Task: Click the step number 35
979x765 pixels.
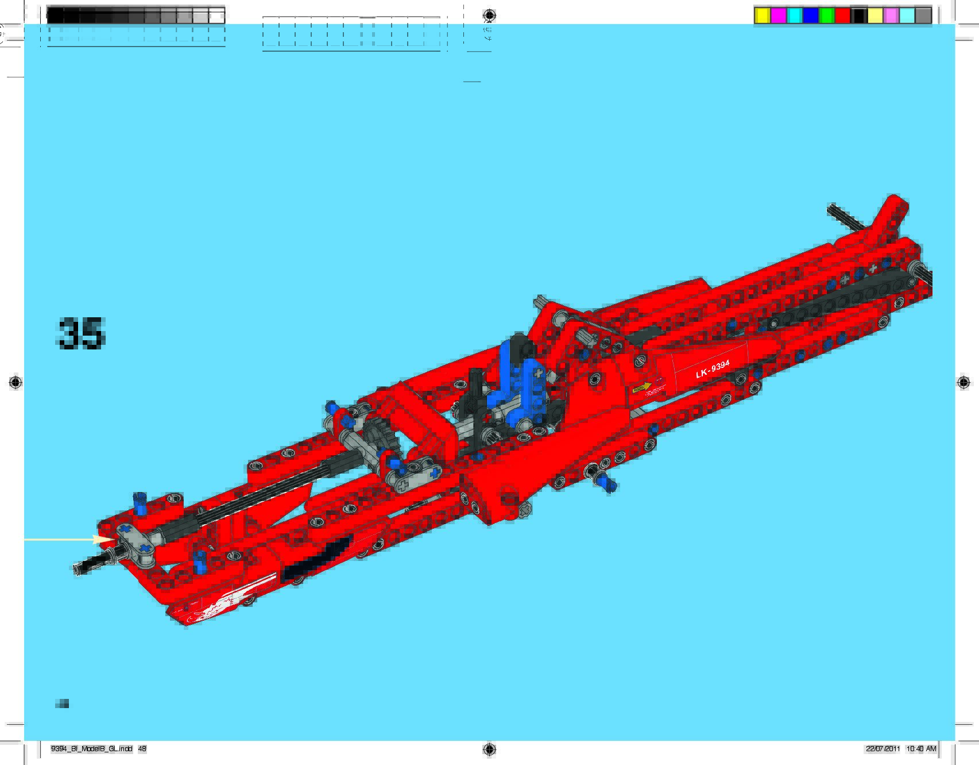Action: (81, 333)
